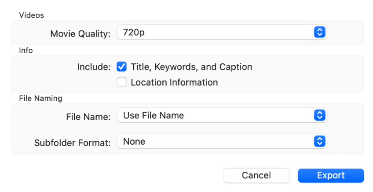Uncheck the Title, Keywords, and Caption checkbox
Viewport: 373px width, 192px height.
122,67
